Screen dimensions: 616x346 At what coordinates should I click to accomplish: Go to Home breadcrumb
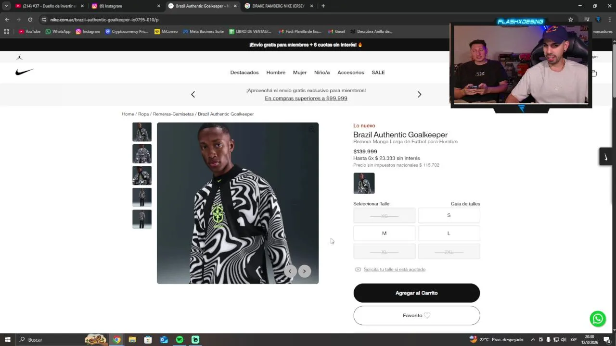pos(128,114)
